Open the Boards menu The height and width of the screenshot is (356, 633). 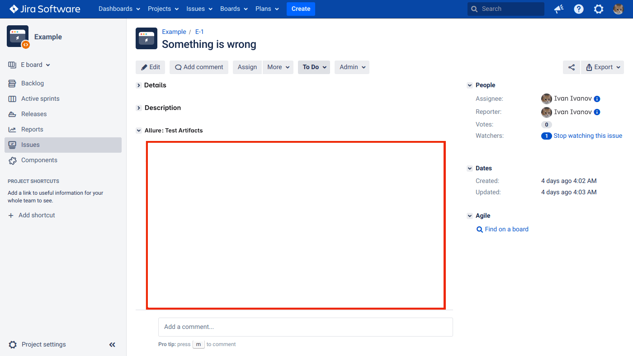click(x=234, y=9)
